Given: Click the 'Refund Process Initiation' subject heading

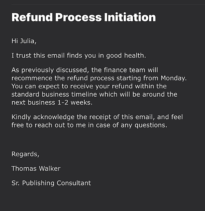Looking at the screenshot, I should (84, 17).
